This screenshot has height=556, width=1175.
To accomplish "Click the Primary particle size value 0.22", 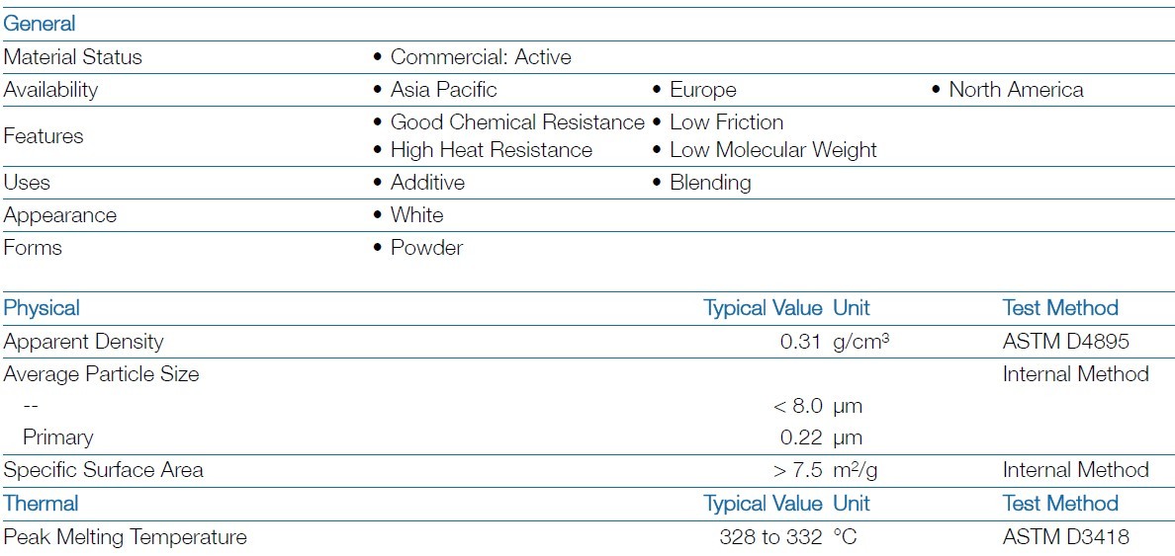I will point(801,437).
